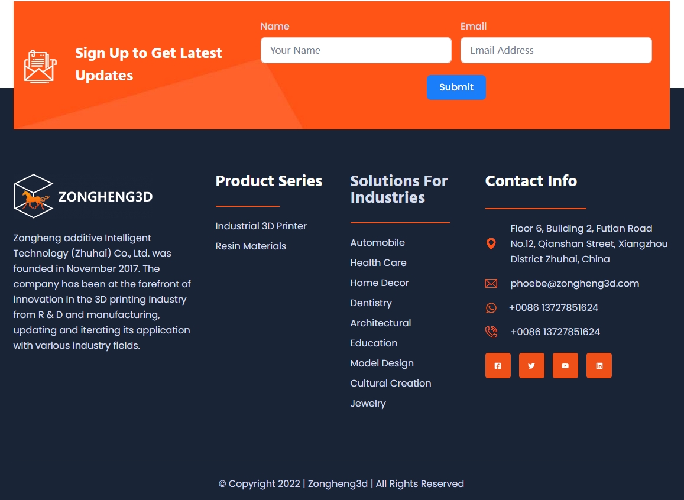Open the Automobile industry solution
Image resolution: width=684 pixels, height=500 pixels.
[x=377, y=243]
